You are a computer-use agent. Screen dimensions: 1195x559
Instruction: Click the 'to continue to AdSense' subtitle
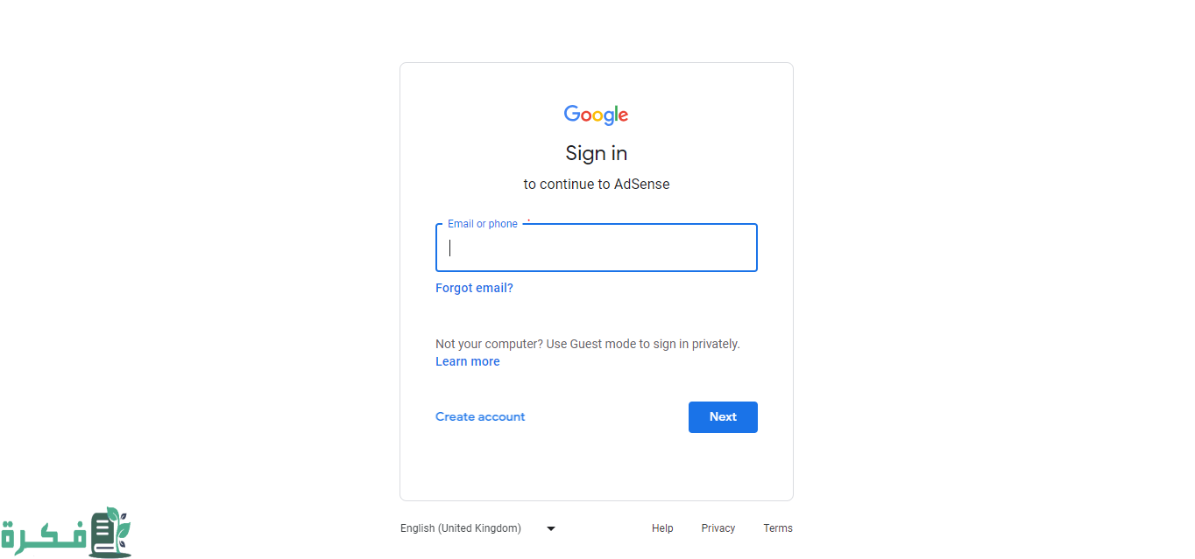[597, 184]
